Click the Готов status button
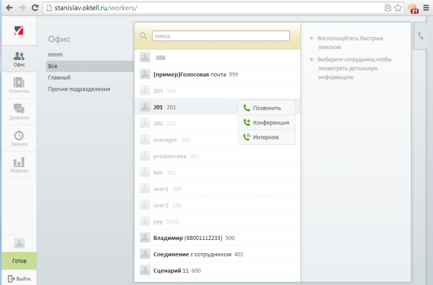 pyautogui.click(x=19, y=261)
